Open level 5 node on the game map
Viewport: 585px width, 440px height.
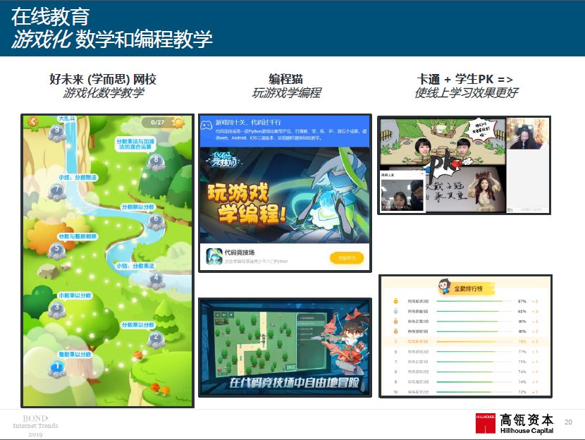click(x=56, y=250)
